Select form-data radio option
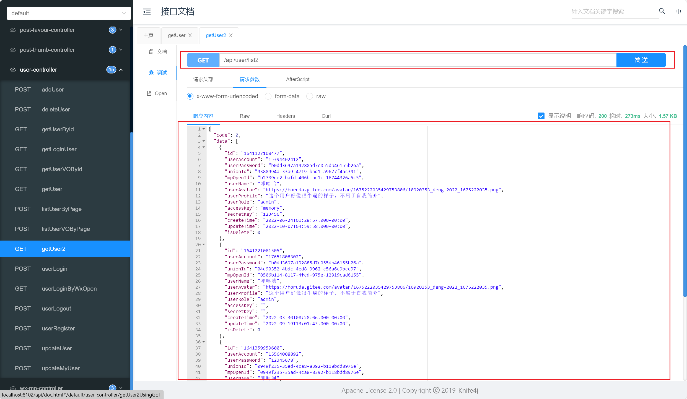 (x=268, y=96)
